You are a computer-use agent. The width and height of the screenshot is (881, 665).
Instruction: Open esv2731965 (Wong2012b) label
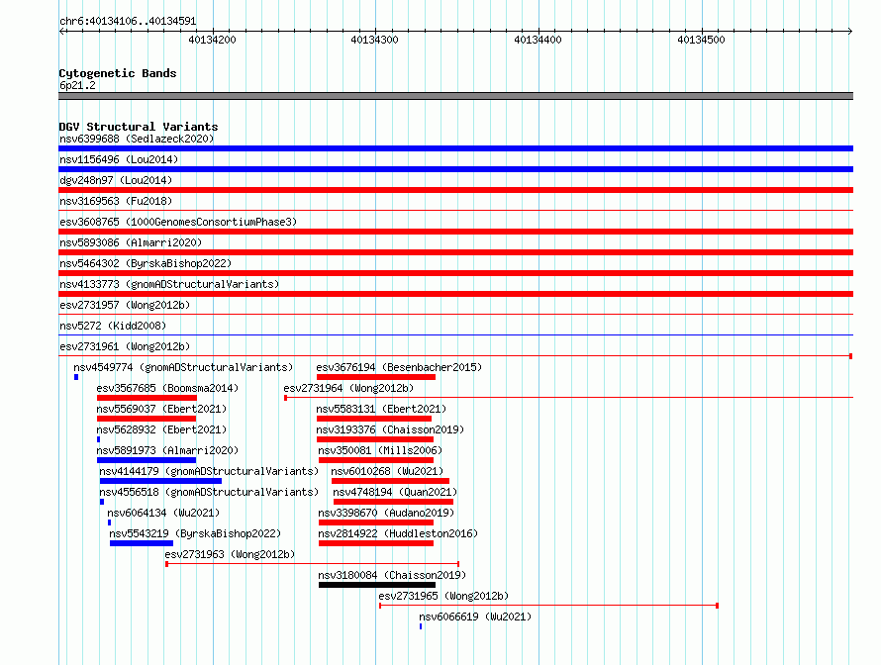point(443,596)
